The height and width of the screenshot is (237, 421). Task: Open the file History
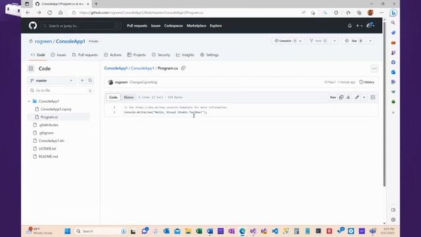[367, 82]
